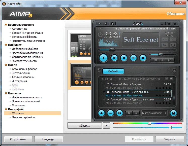
Task: Skip to the next track
Action: coord(133,58)
